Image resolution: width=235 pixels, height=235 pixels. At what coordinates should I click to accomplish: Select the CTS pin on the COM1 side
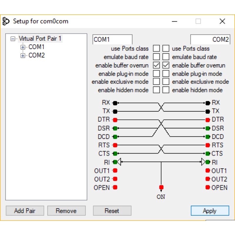pos(115,153)
